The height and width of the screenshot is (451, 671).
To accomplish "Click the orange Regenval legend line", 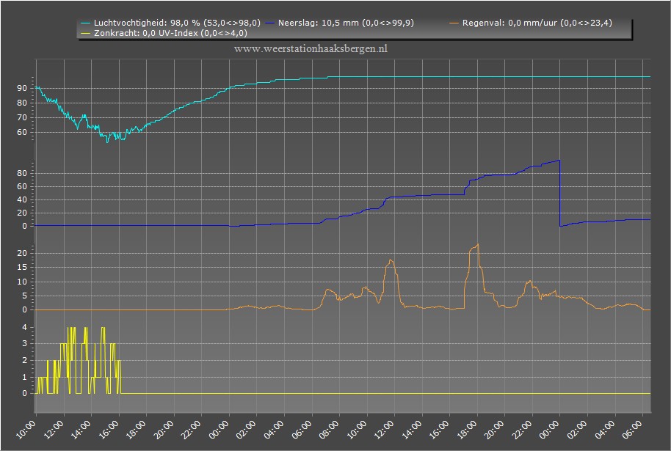I will [x=454, y=23].
